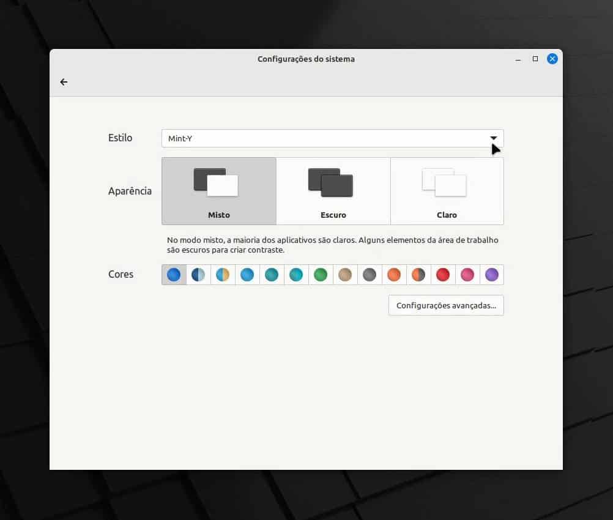Select the gray accent color
This screenshot has height=520, width=613.
pos(370,275)
